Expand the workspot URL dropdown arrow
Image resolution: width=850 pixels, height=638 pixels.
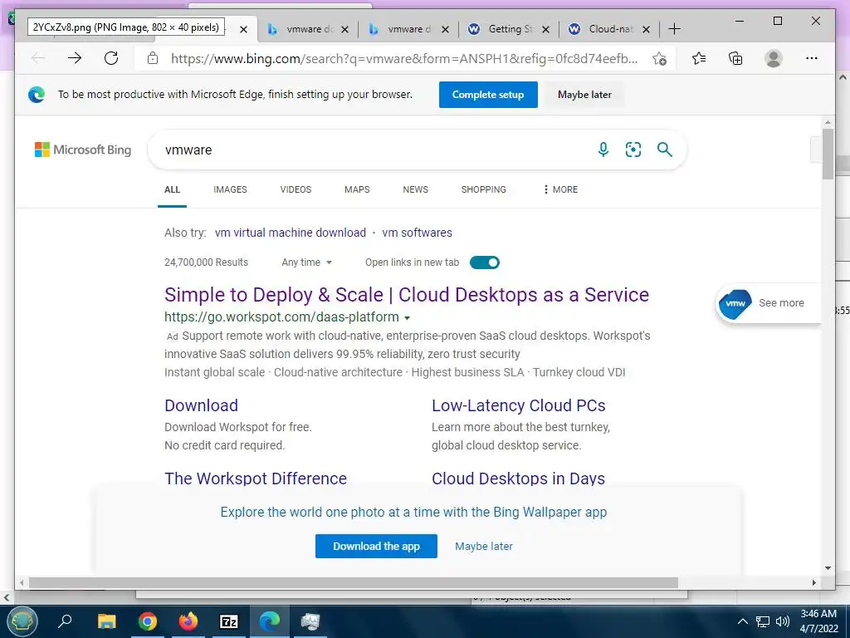[407, 318]
